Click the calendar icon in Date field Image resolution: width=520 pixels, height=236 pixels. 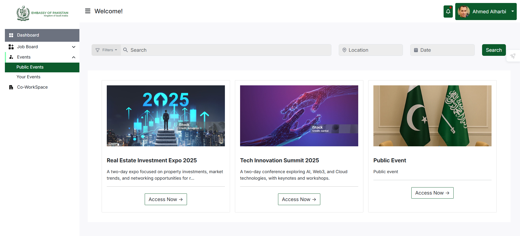[x=416, y=50]
